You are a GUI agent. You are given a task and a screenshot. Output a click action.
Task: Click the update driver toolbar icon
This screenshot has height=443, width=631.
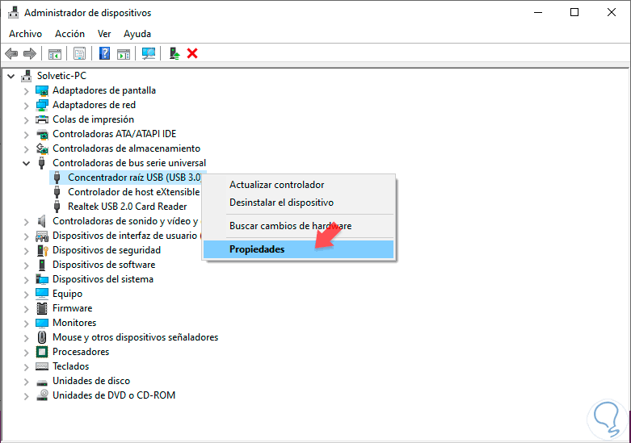click(175, 53)
